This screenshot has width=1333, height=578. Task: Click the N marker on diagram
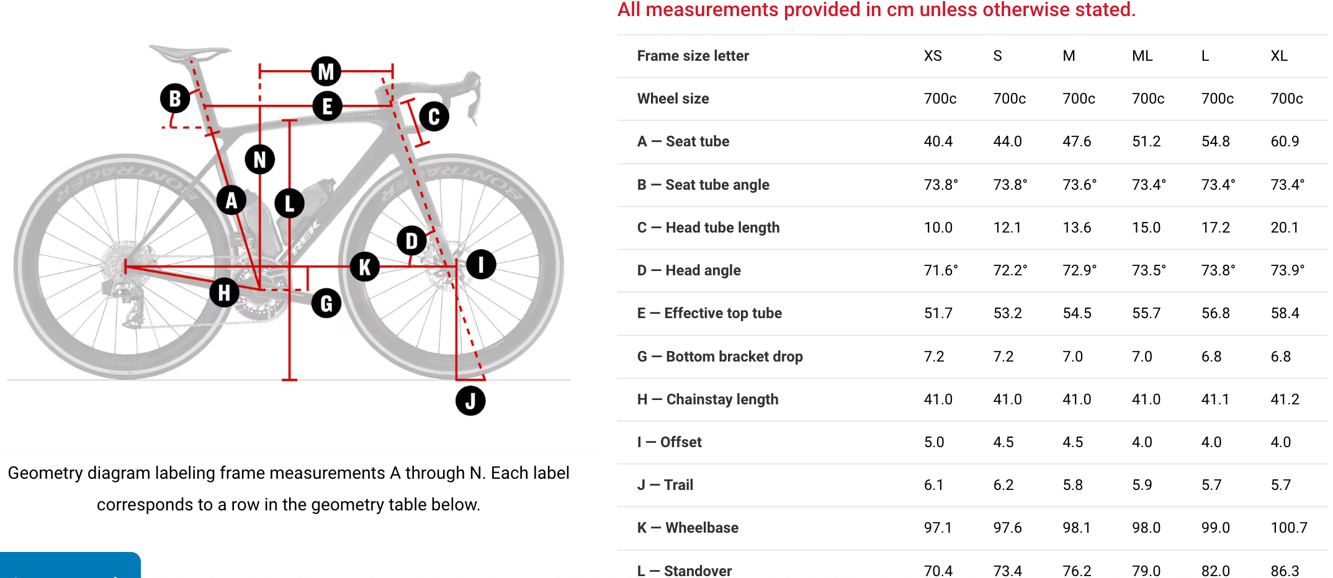[260, 159]
